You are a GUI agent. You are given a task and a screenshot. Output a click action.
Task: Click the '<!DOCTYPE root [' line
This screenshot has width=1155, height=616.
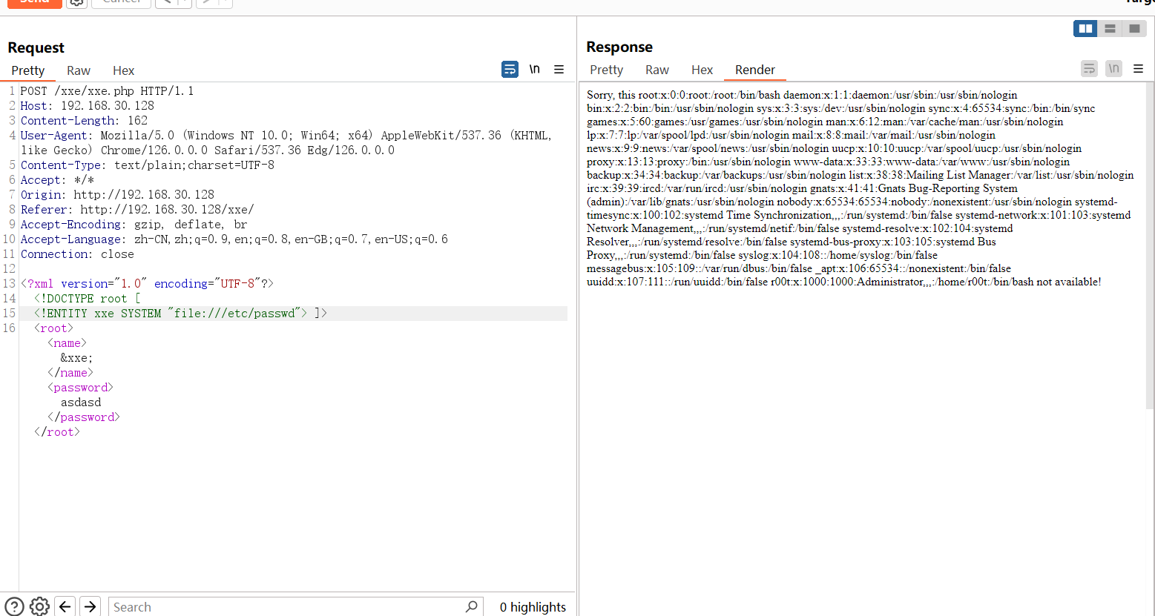88,299
